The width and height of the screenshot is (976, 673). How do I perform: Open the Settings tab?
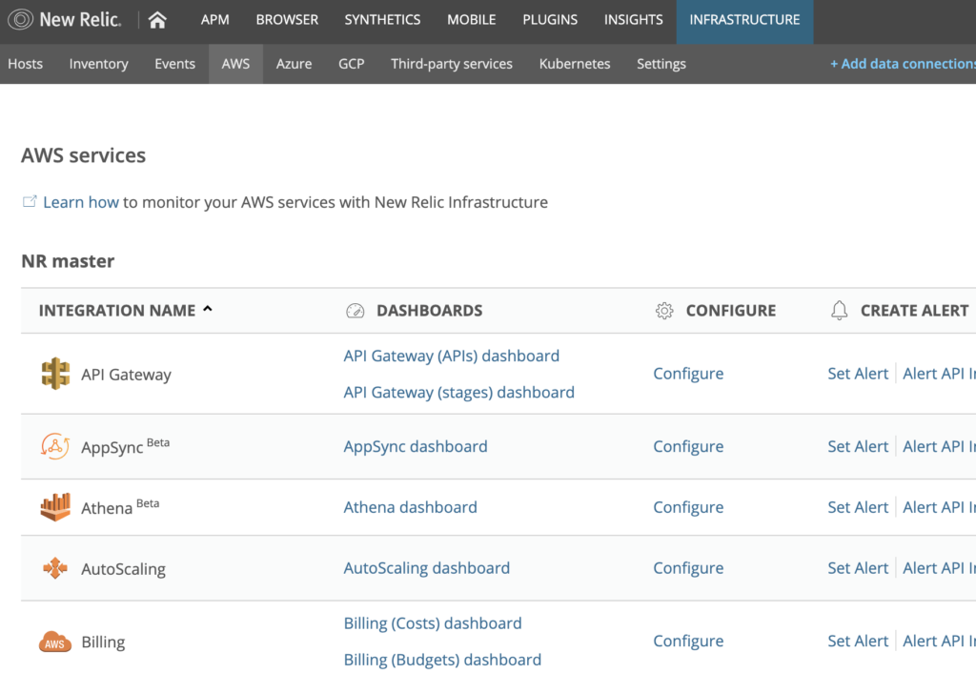[661, 64]
